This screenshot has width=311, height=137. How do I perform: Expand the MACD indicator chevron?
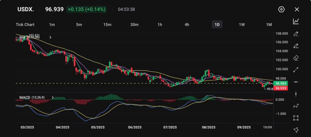(53, 97)
